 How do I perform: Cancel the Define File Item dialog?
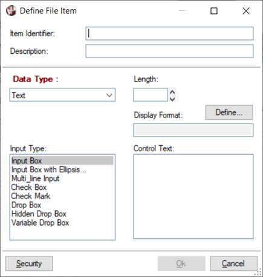coord(233,264)
